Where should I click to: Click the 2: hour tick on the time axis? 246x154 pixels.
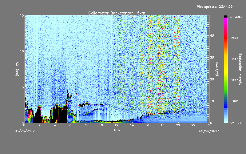click(x=40, y=125)
